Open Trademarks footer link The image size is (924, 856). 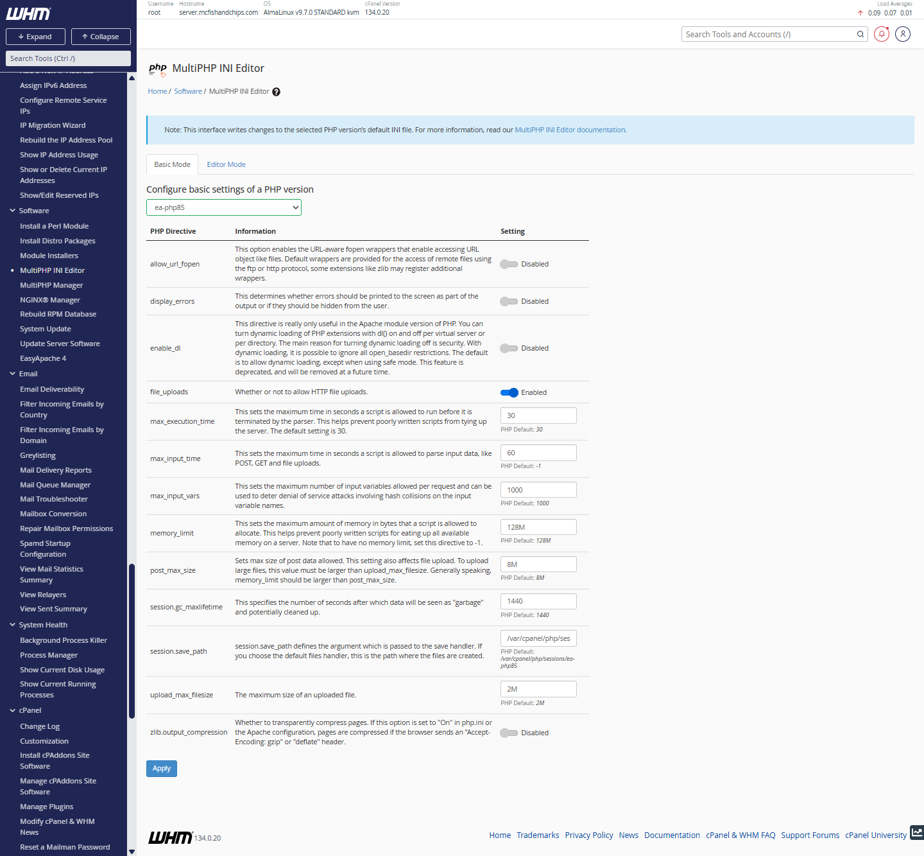pos(538,835)
